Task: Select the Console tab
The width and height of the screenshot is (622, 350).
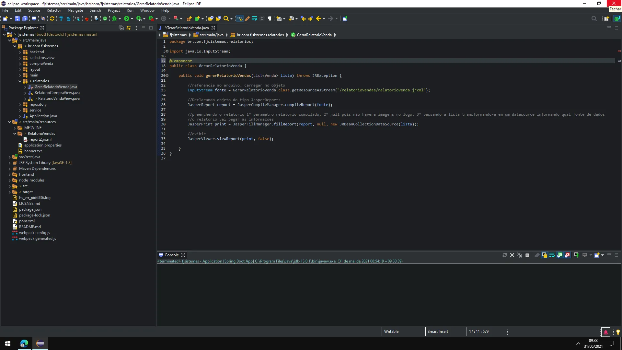Action: pyautogui.click(x=171, y=255)
